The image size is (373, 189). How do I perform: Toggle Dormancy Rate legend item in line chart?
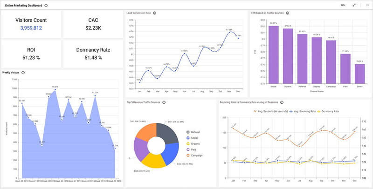point(328,111)
